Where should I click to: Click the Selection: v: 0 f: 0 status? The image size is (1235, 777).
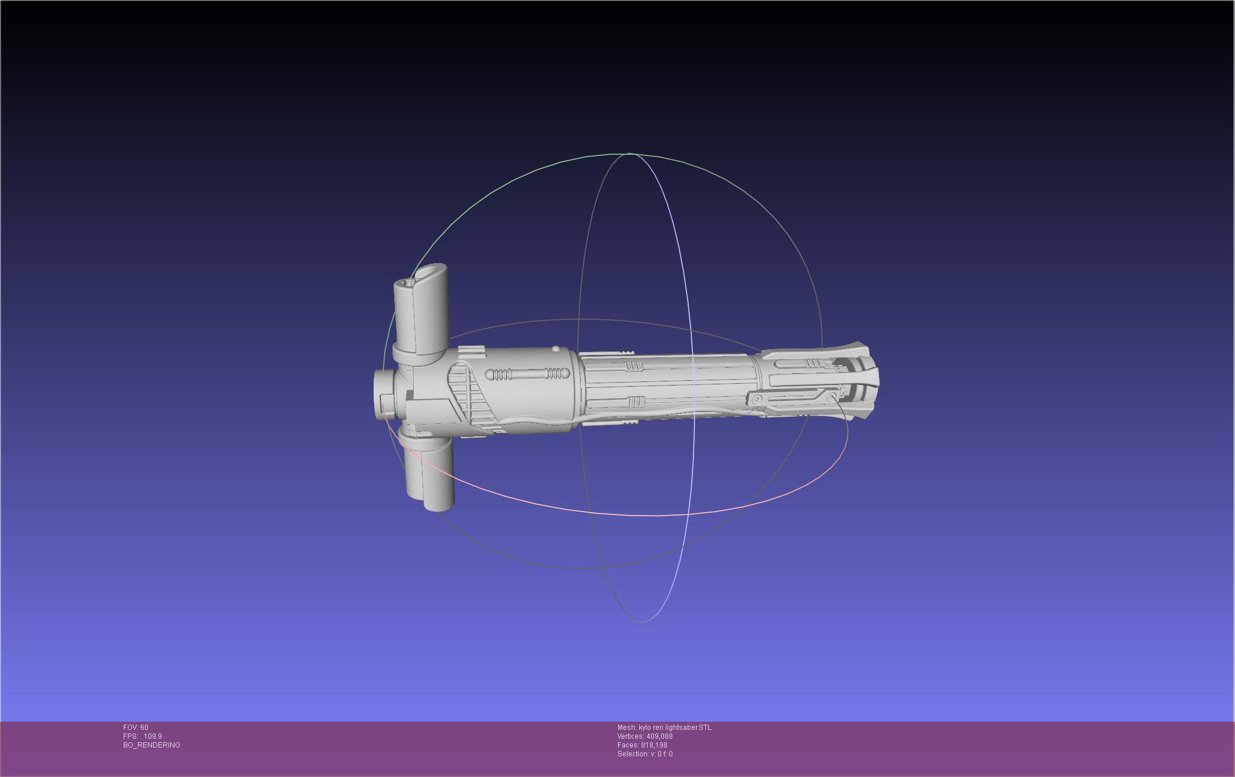645,754
